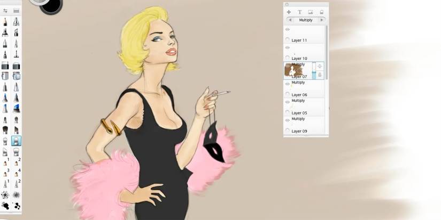Viewport: 441px width, 220px height.
Task: Add a text layer with T icon
Action: click(x=299, y=12)
